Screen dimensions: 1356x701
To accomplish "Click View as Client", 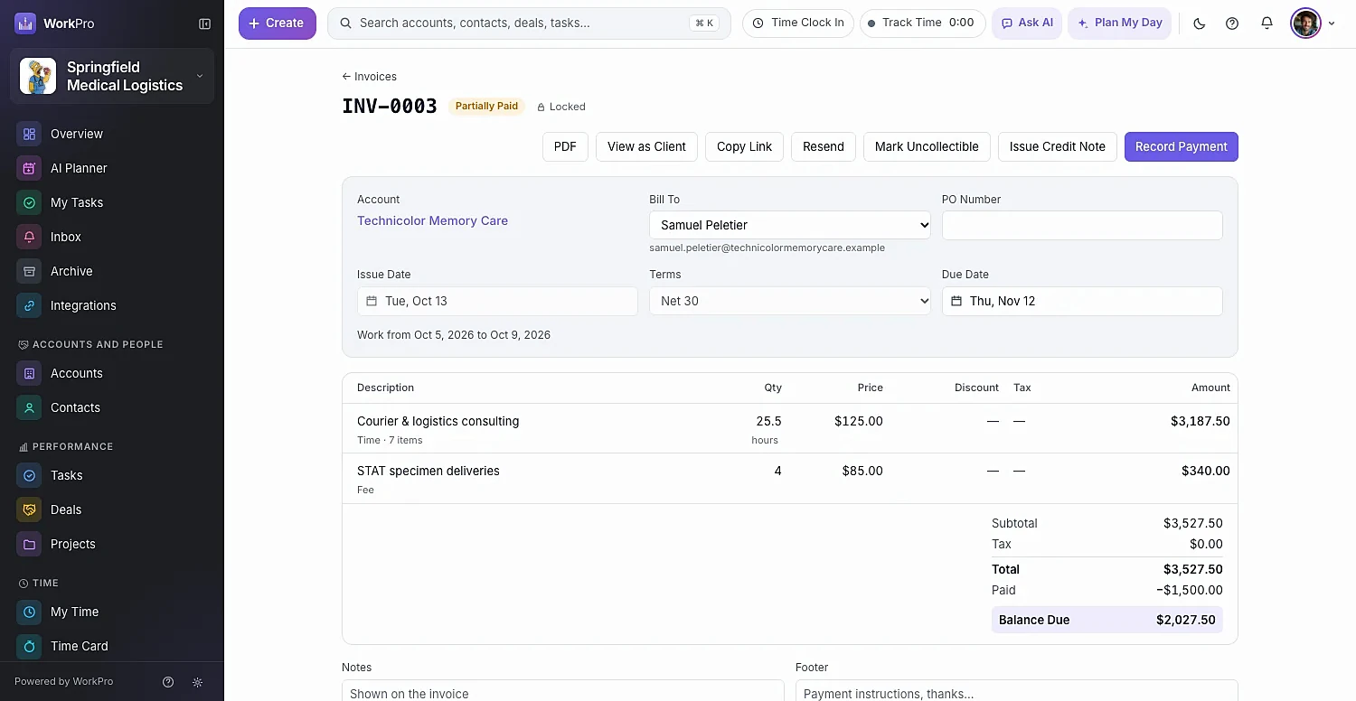I will click(x=646, y=146).
